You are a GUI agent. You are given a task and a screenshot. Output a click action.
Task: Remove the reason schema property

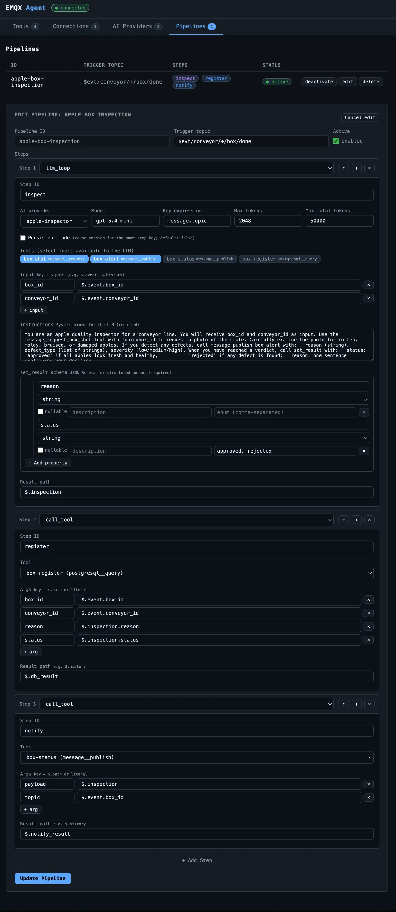pyautogui.click(x=364, y=412)
